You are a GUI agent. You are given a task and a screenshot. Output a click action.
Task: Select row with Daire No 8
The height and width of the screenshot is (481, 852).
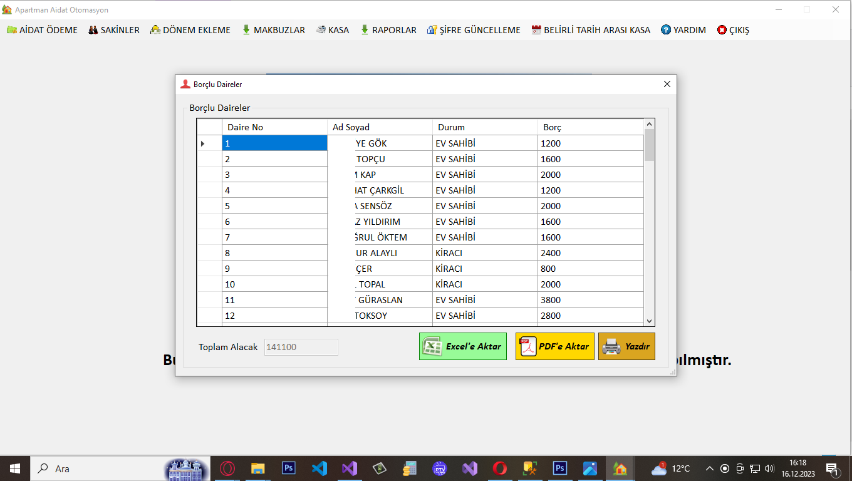[274, 253]
